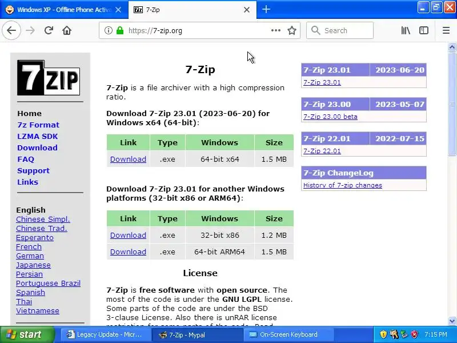Open the 7-Zip 22.01 news link
Screen dimensions: 457x343
(322, 151)
